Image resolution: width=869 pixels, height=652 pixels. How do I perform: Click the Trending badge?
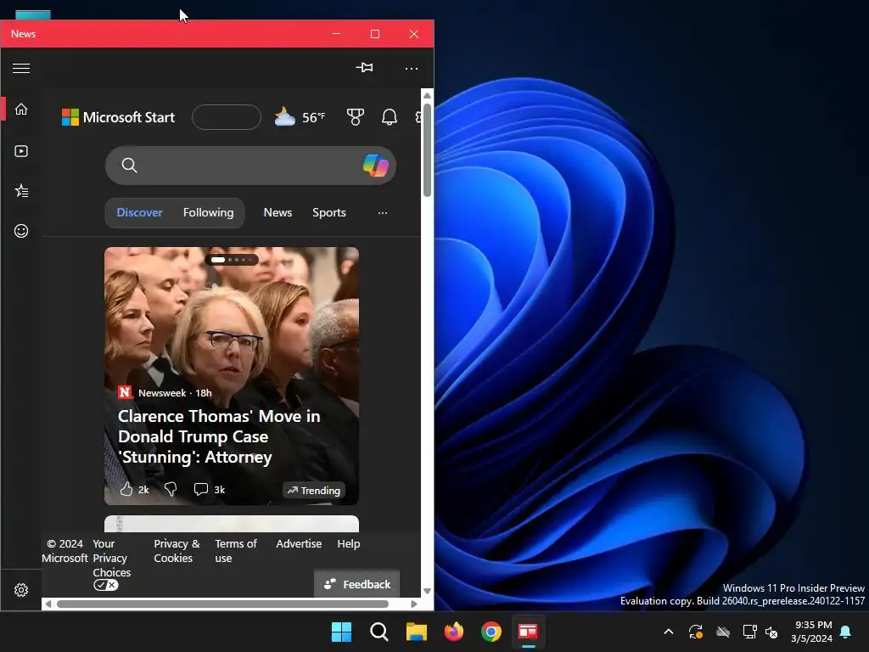(x=314, y=490)
